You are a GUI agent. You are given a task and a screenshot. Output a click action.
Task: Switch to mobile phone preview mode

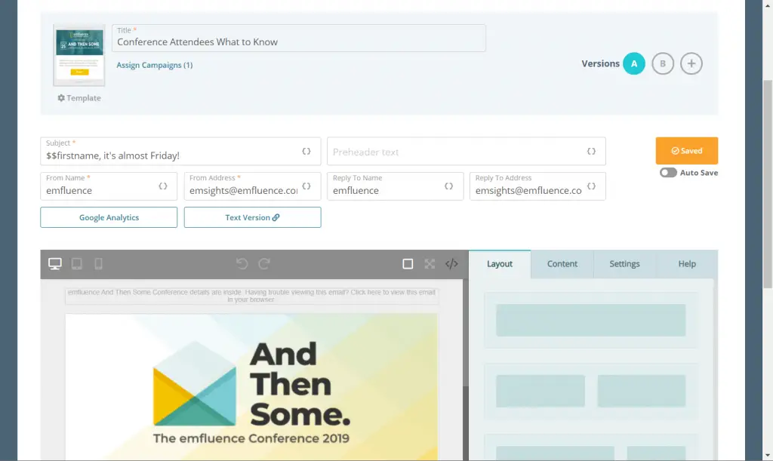[x=99, y=264]
